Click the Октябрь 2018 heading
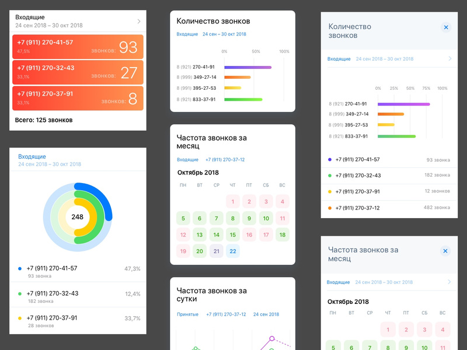467x350 pixels. [197, 172]
